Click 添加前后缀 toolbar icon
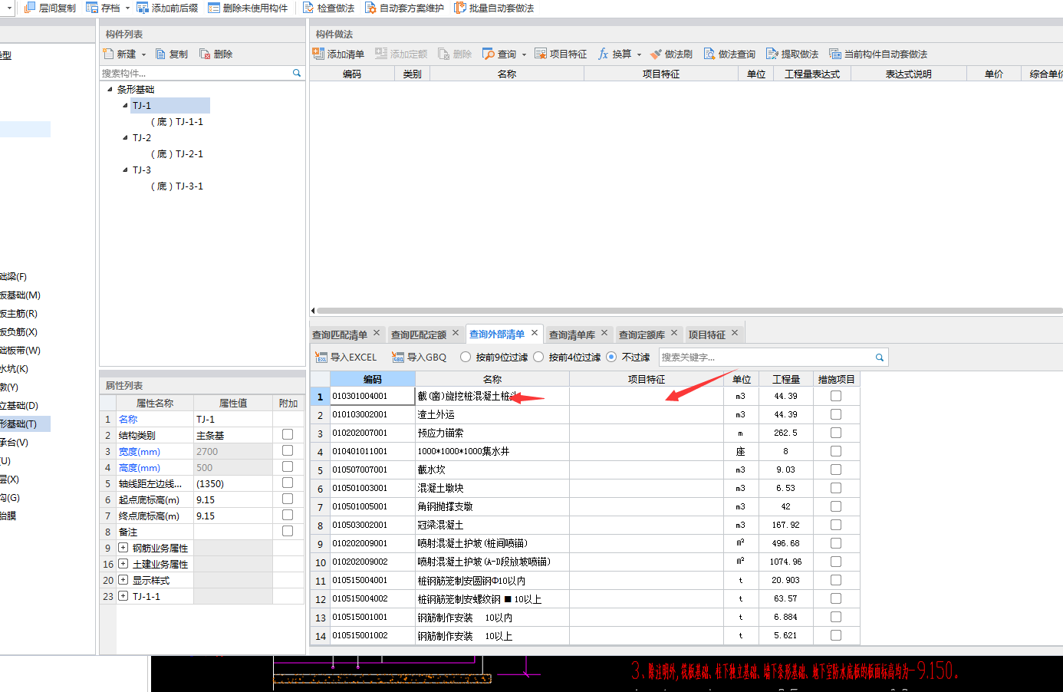1063x692 pixels. [143, 8]
